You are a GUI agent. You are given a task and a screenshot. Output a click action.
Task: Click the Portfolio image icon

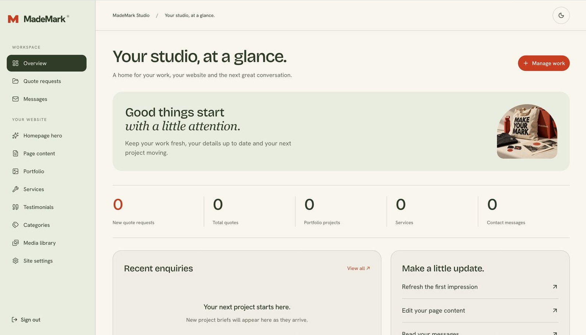[15, 172]
